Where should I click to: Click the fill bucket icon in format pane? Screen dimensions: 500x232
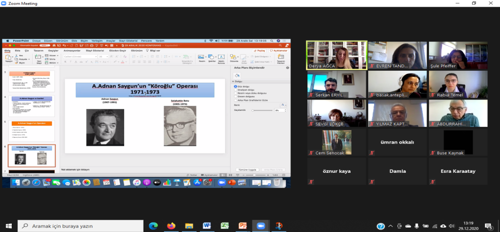237,76
